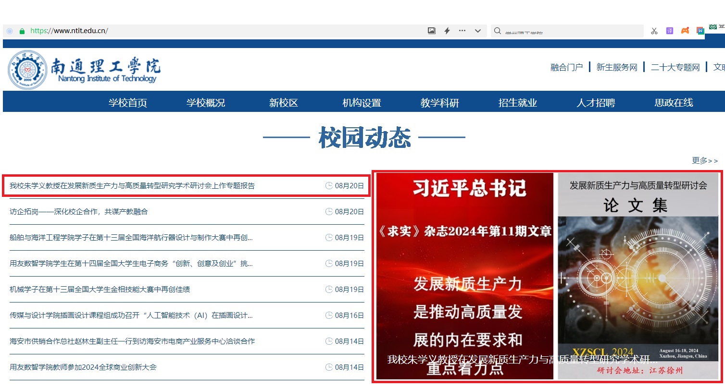This screenshot has width=725, height=388.
Task: Open the 机构设置 menu item
Action: 362,102
